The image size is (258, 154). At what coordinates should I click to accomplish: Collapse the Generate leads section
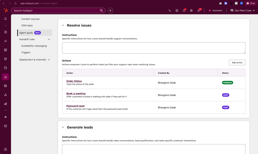pyautogui.click(x=63, y=127)
